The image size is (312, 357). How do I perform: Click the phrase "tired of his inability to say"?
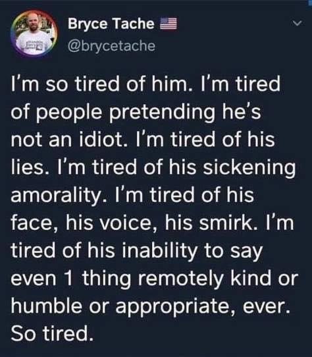click(x=137, y=252)
